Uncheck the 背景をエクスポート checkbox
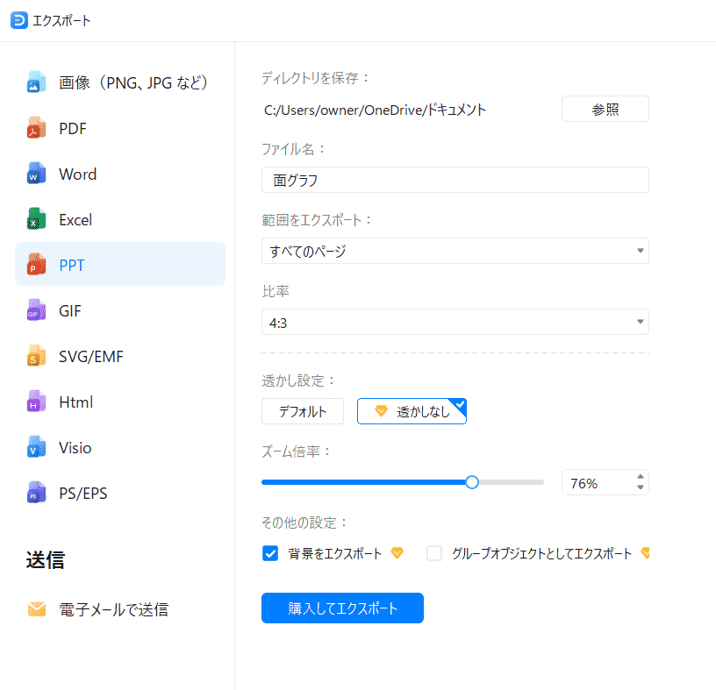Screen dimensions: 716x690 [270, 553]
